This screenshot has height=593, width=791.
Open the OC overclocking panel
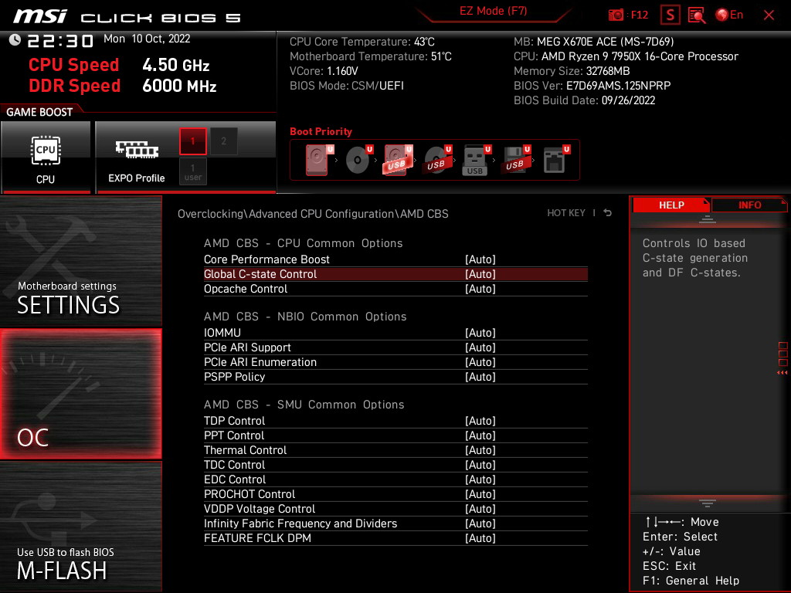pos(80,395)
